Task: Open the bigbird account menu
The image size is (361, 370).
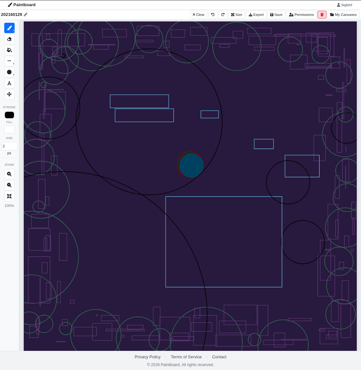Action: pyautogui.click(x=344, y=5)
